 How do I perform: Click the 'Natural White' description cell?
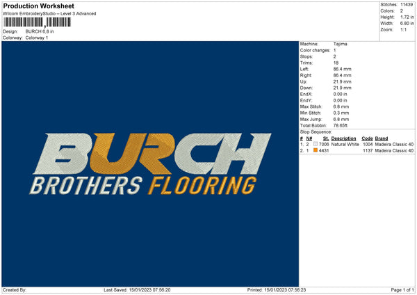point(345,144)
